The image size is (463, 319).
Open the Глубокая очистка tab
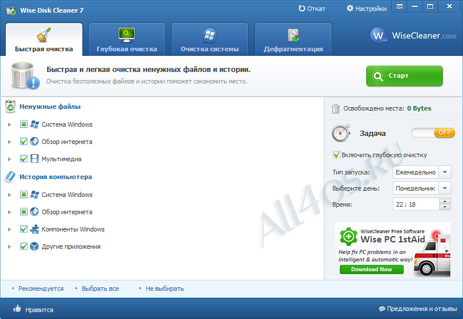(x=127, y=40)
